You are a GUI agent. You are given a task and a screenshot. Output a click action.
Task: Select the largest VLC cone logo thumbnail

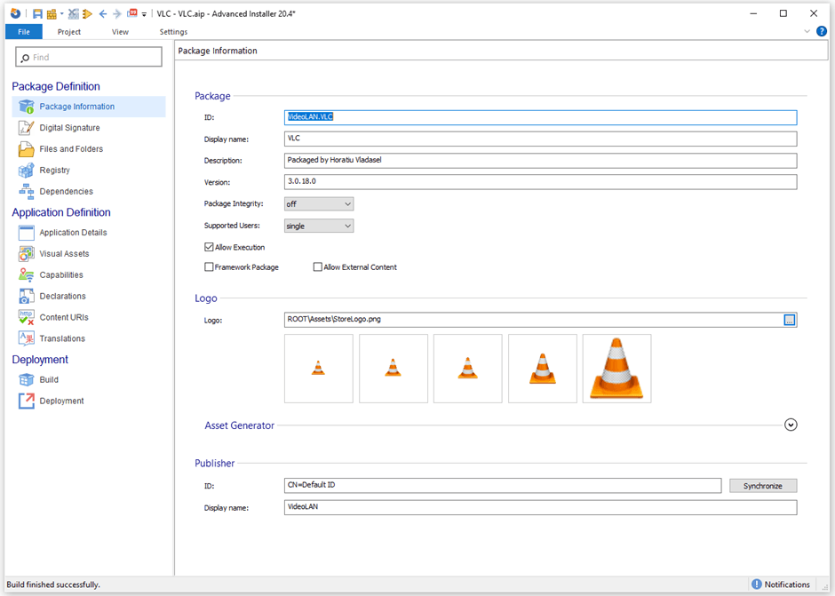point(616,369)
